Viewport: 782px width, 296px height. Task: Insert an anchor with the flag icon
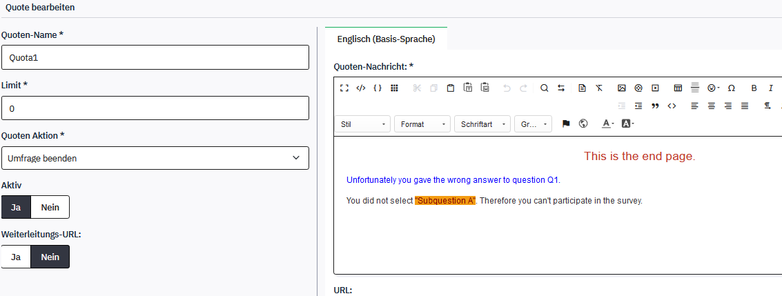[566, 124]
